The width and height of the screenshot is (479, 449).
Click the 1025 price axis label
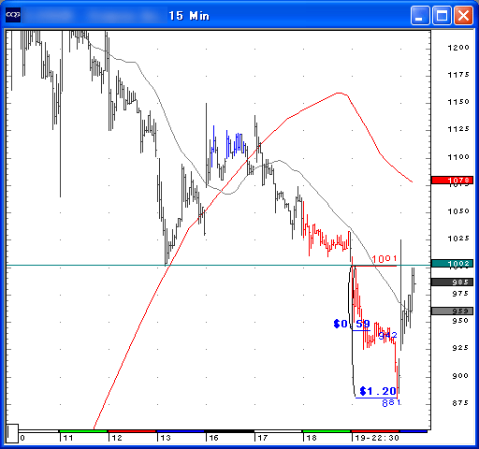point(458,239)
